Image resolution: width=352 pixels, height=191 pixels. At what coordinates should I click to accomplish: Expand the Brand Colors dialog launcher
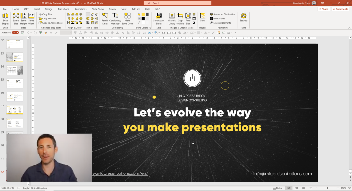coord(150,28)
